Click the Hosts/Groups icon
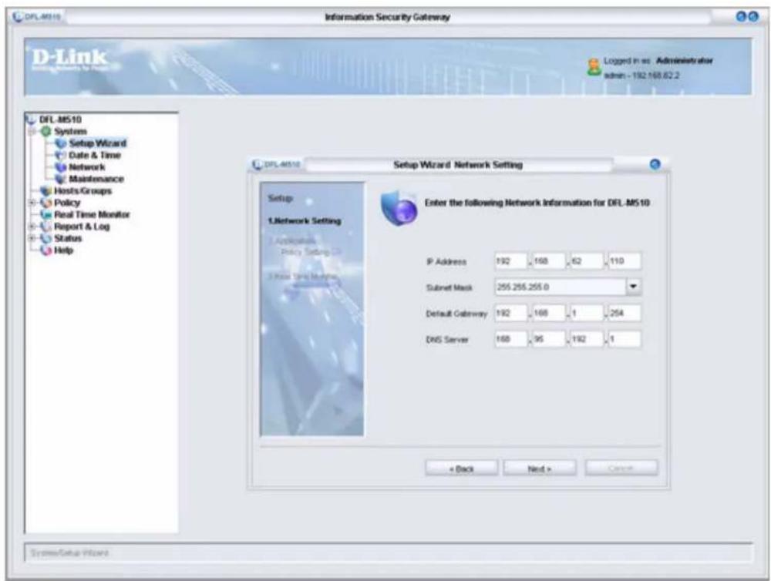The image size is (771, 581). [46, 191]
